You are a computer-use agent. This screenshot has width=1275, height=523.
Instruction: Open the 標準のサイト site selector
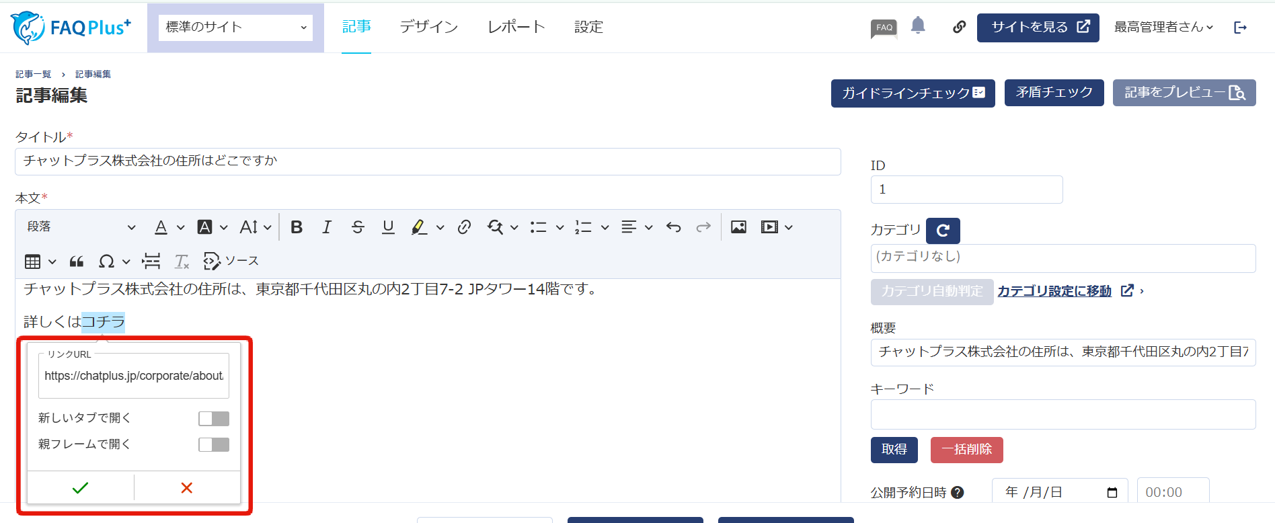pos(235,28)
